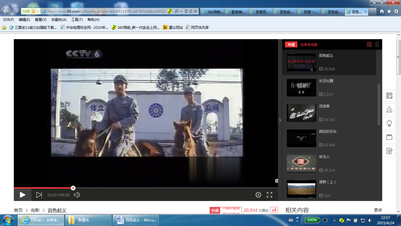
Task: Click add-to-favorites-bar star icon
Action: point(4,28)
